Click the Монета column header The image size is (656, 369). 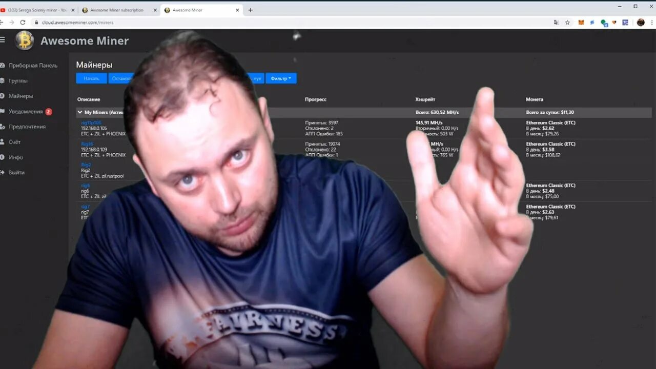(535, 99)
